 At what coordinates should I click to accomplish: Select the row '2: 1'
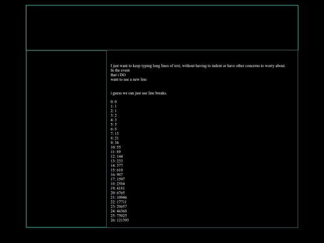coord(113,111)
